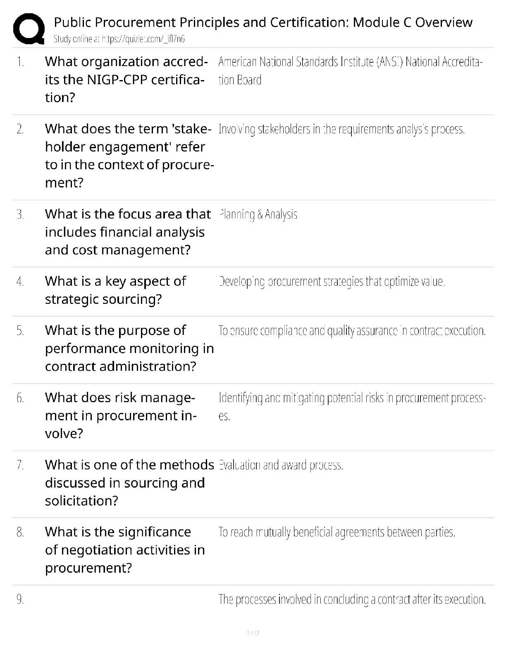Click the Planning & Analysis answer
This screenshot has width=506, height=654.
point(258,215)
